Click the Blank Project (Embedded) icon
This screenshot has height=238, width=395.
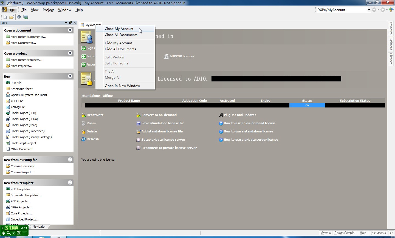8,131
